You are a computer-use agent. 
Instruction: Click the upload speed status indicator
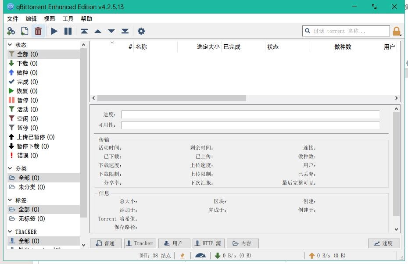[327, 256]
